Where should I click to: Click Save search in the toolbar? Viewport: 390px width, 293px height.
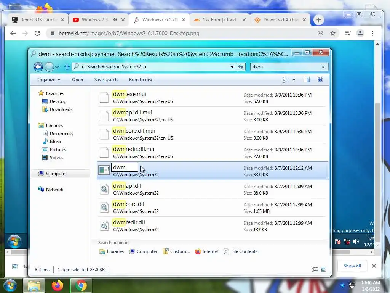[106, 80]
